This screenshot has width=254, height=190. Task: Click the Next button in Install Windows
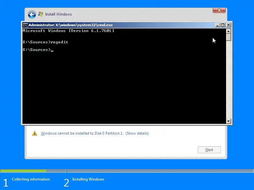(x=209, y=150)
